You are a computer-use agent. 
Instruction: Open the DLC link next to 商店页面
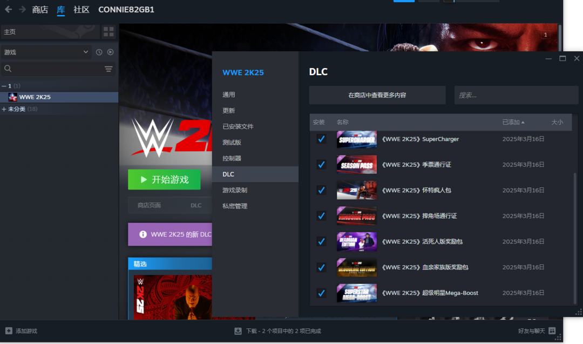196,205
